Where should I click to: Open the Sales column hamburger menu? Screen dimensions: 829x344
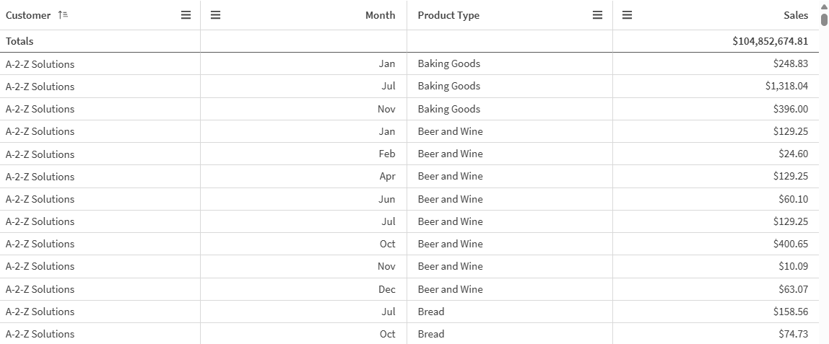[627, 15]
